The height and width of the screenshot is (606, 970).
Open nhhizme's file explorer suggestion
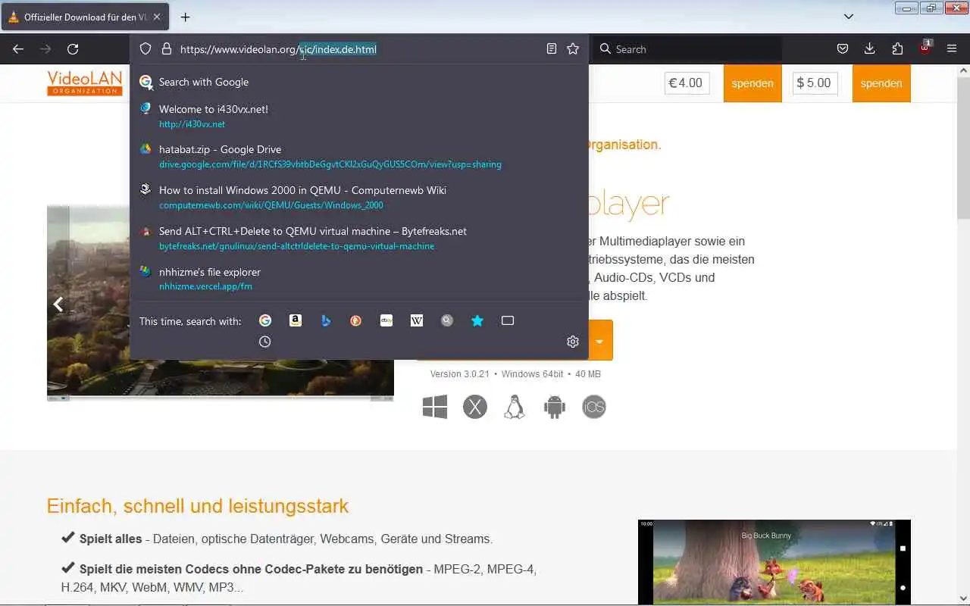point(359,279)
